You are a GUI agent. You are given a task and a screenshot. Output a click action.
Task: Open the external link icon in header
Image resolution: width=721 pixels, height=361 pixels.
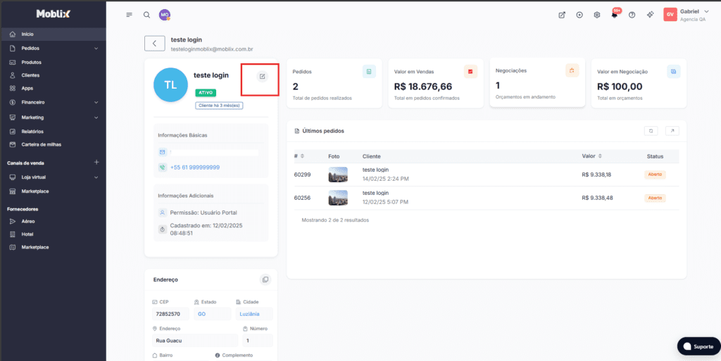click(562, 15)
